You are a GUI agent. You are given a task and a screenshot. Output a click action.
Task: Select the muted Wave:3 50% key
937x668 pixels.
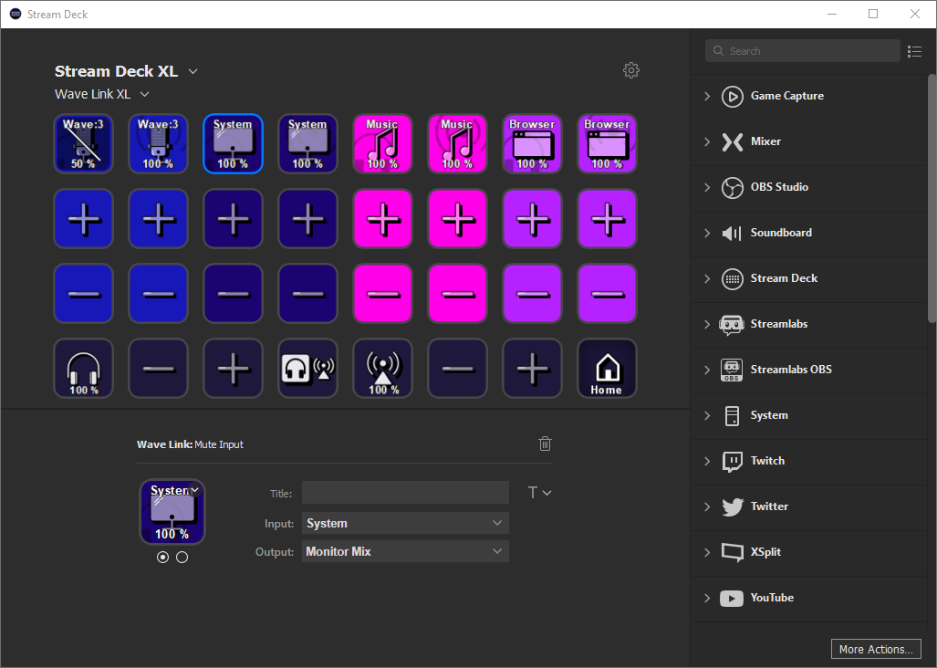pos(83,144)
